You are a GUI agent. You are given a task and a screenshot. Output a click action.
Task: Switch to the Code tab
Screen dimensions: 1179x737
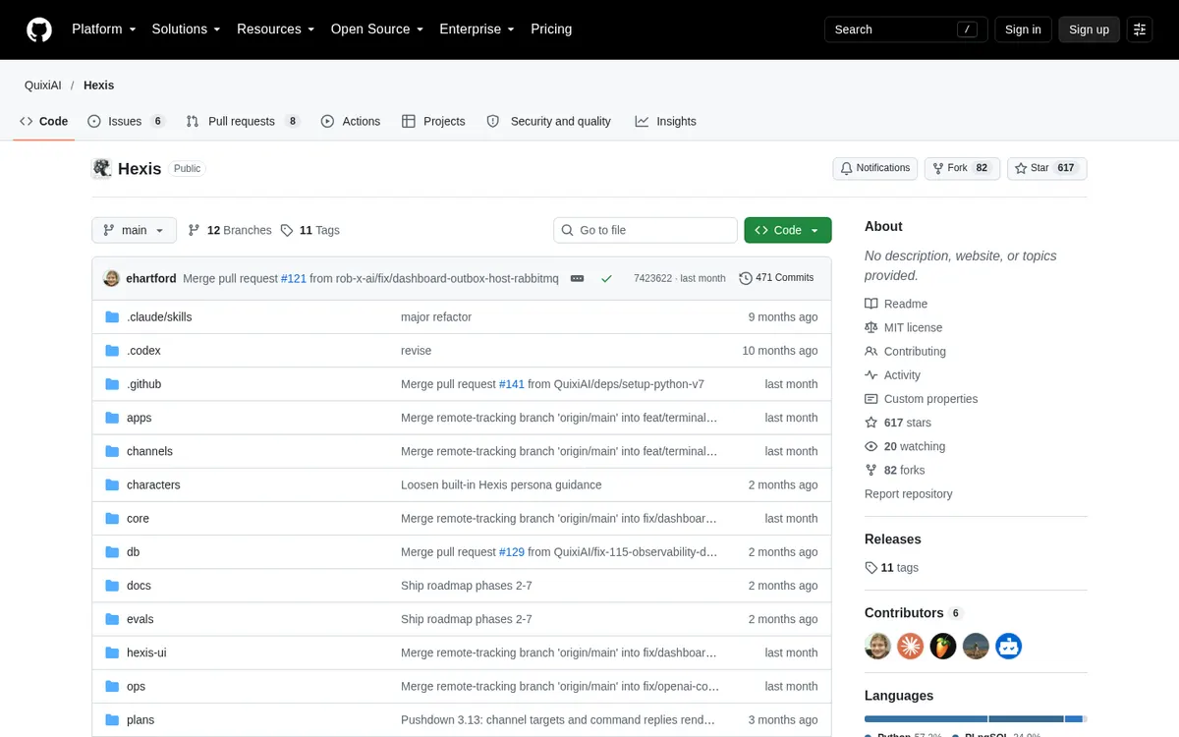tap(44, 121)
